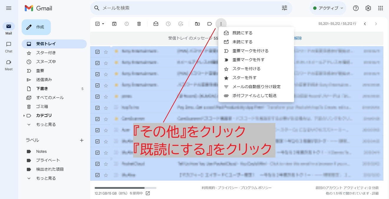
Task: Expand もっと見る below カテゴリ
Action: click(x=54, y=125)
